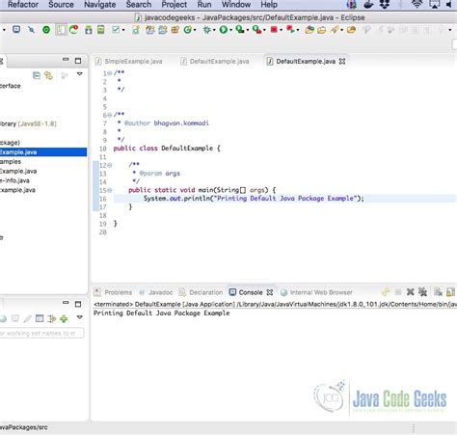457x435 pixels.
Task: Click the Remove All Terminated Launches console icon
Action: [x=422, y=292]
